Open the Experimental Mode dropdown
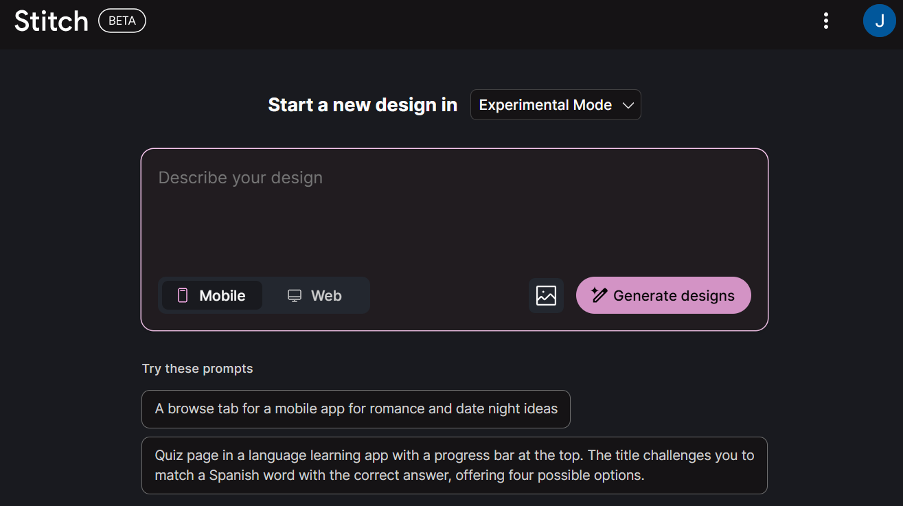Viewport: 903px width, 506px height. point(555,105)
